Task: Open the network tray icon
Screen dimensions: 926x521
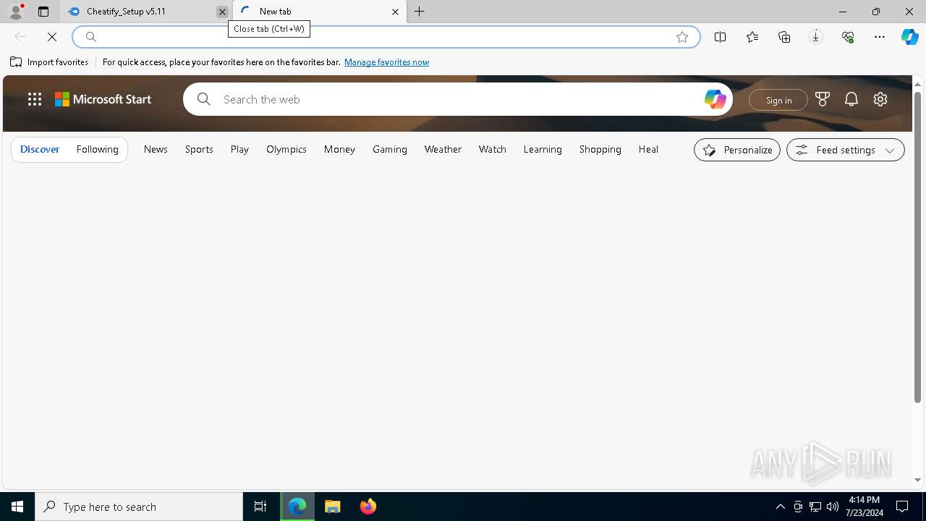Action: coord(815,507)
